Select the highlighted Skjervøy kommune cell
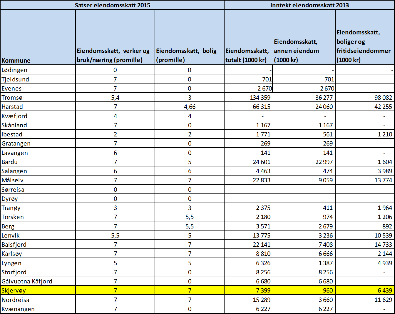This screenshot has width=395, height=314. pos(38,290)
